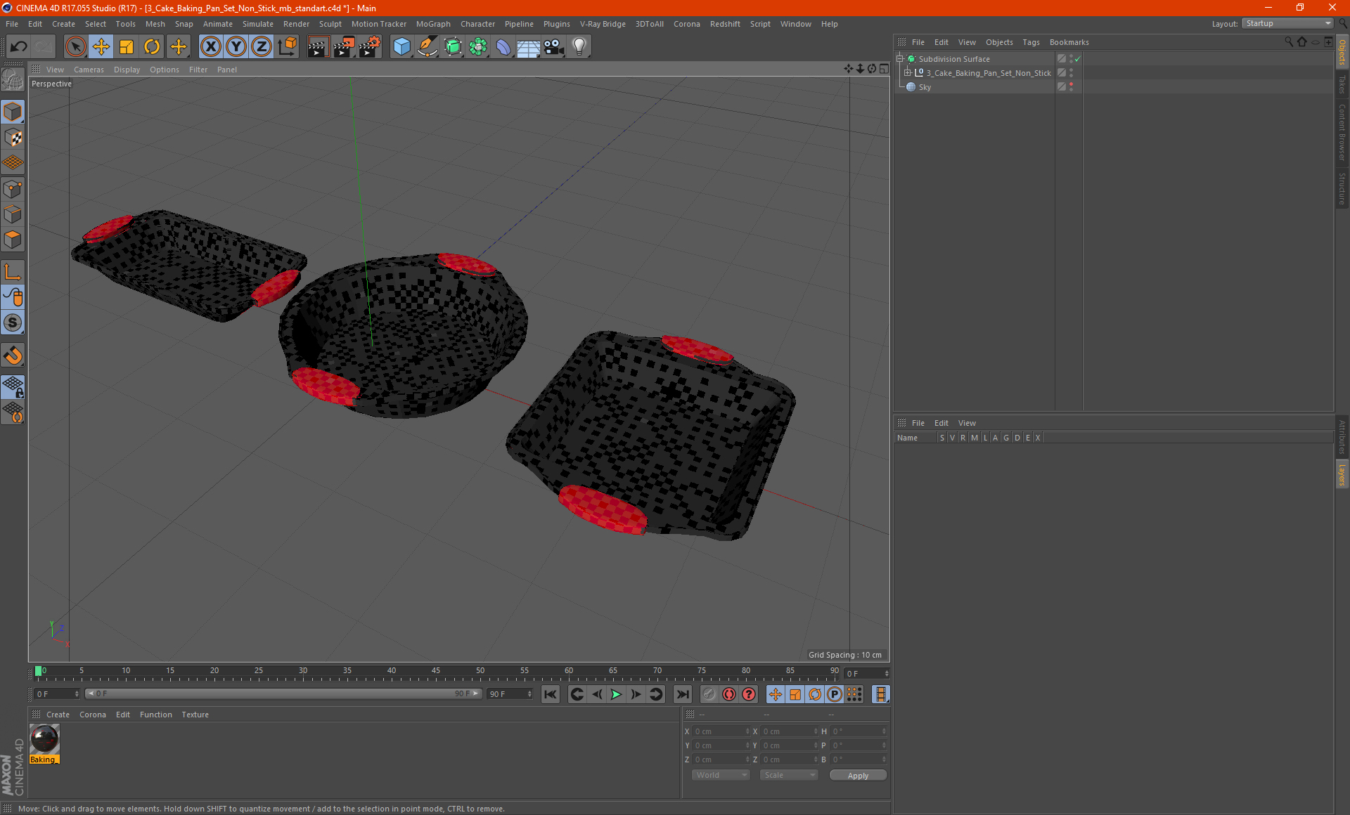The height and width of the screenshot is (815, 1350).
Task: Activate the Rotate tool
Action: click(152, 47)
